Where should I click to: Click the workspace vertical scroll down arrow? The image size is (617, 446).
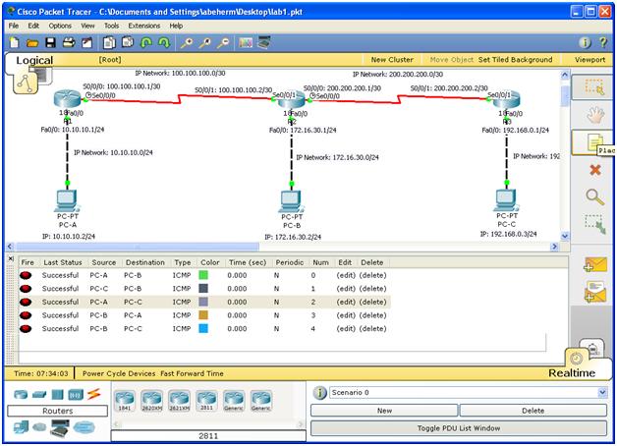tap(565, 236)
